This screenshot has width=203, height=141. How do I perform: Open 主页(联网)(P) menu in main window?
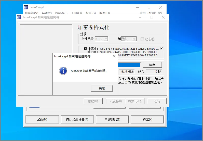coord(151,13)
